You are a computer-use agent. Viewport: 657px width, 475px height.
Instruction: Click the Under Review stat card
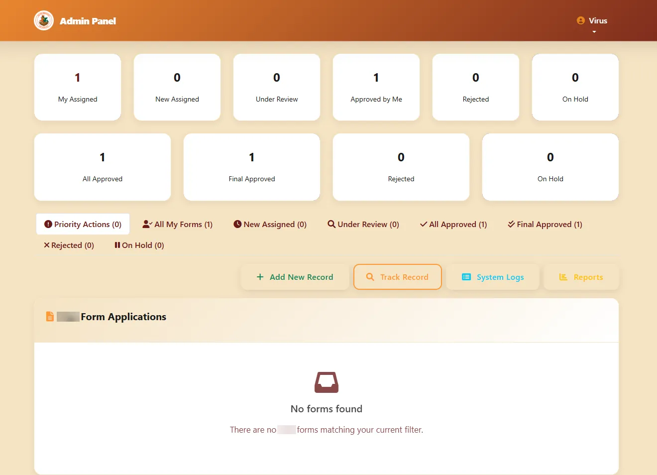[277, 87]
